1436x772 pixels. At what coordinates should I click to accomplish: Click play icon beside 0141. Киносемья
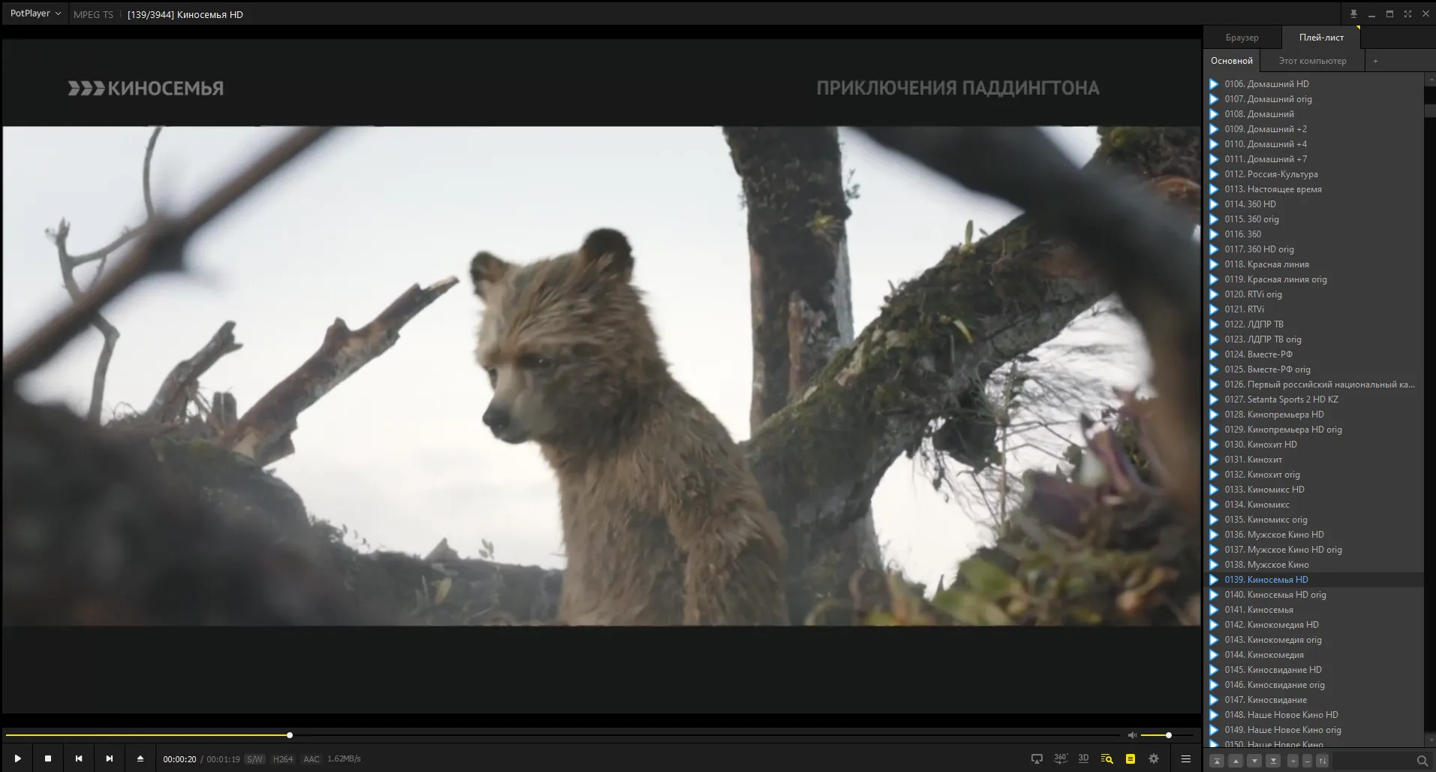[x=1214, y=610]
